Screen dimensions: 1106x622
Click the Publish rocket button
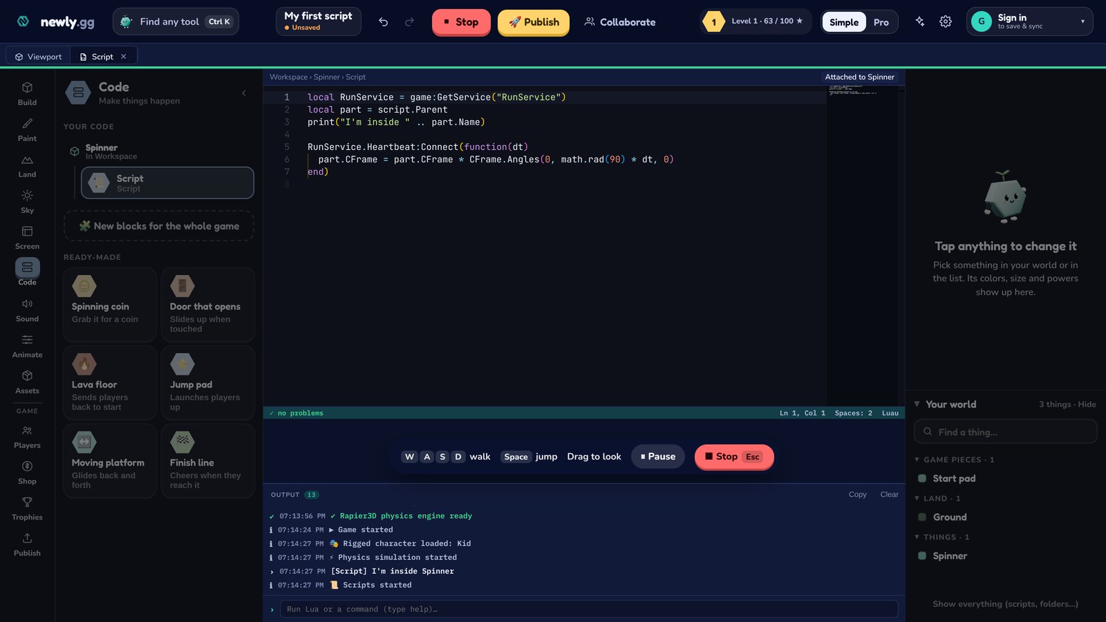(x=534, y=22)
